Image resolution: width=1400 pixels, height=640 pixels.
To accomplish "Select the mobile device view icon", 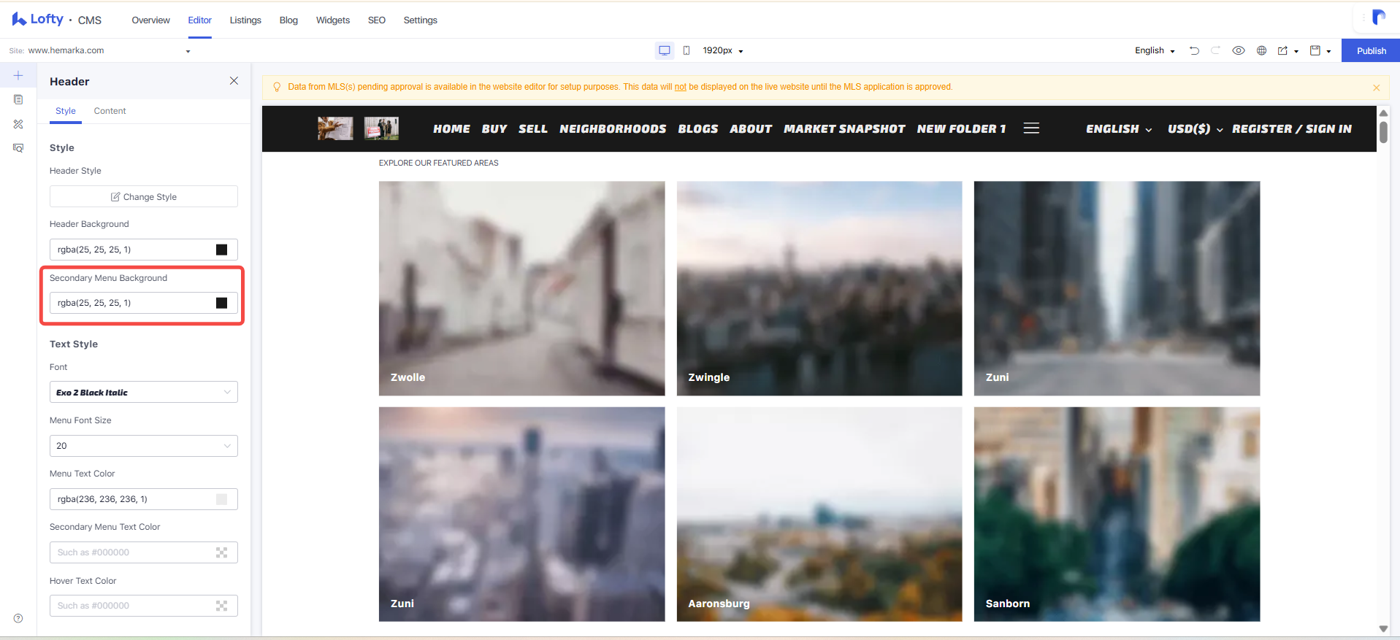I will pyautogui.click(x=686, y=50).
